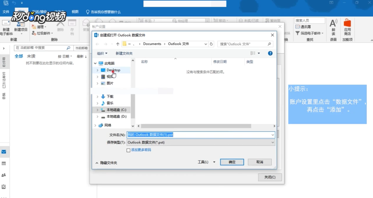Click 搜索人员 field in ribbon
The width and height of the screenshot is (373, 198).
click(310, 20)
